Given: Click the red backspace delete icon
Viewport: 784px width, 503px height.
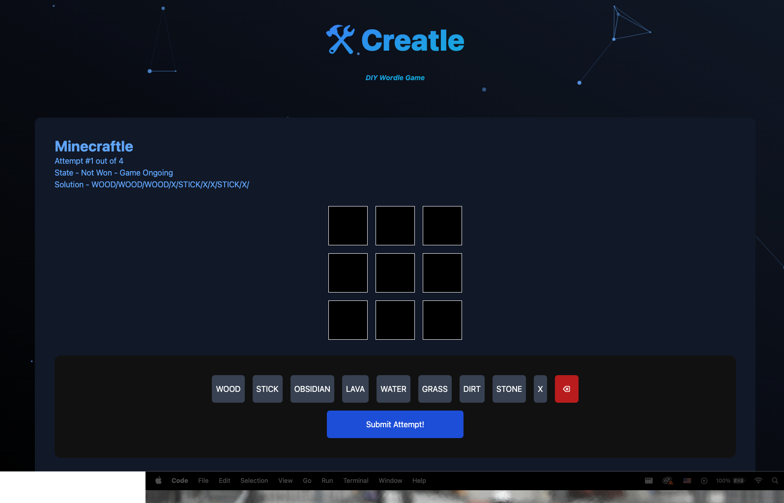Looking at the screenshot, I should point(567,389).
